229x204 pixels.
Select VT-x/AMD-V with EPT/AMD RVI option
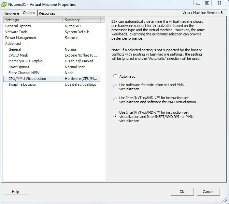[x=115, y=116]
